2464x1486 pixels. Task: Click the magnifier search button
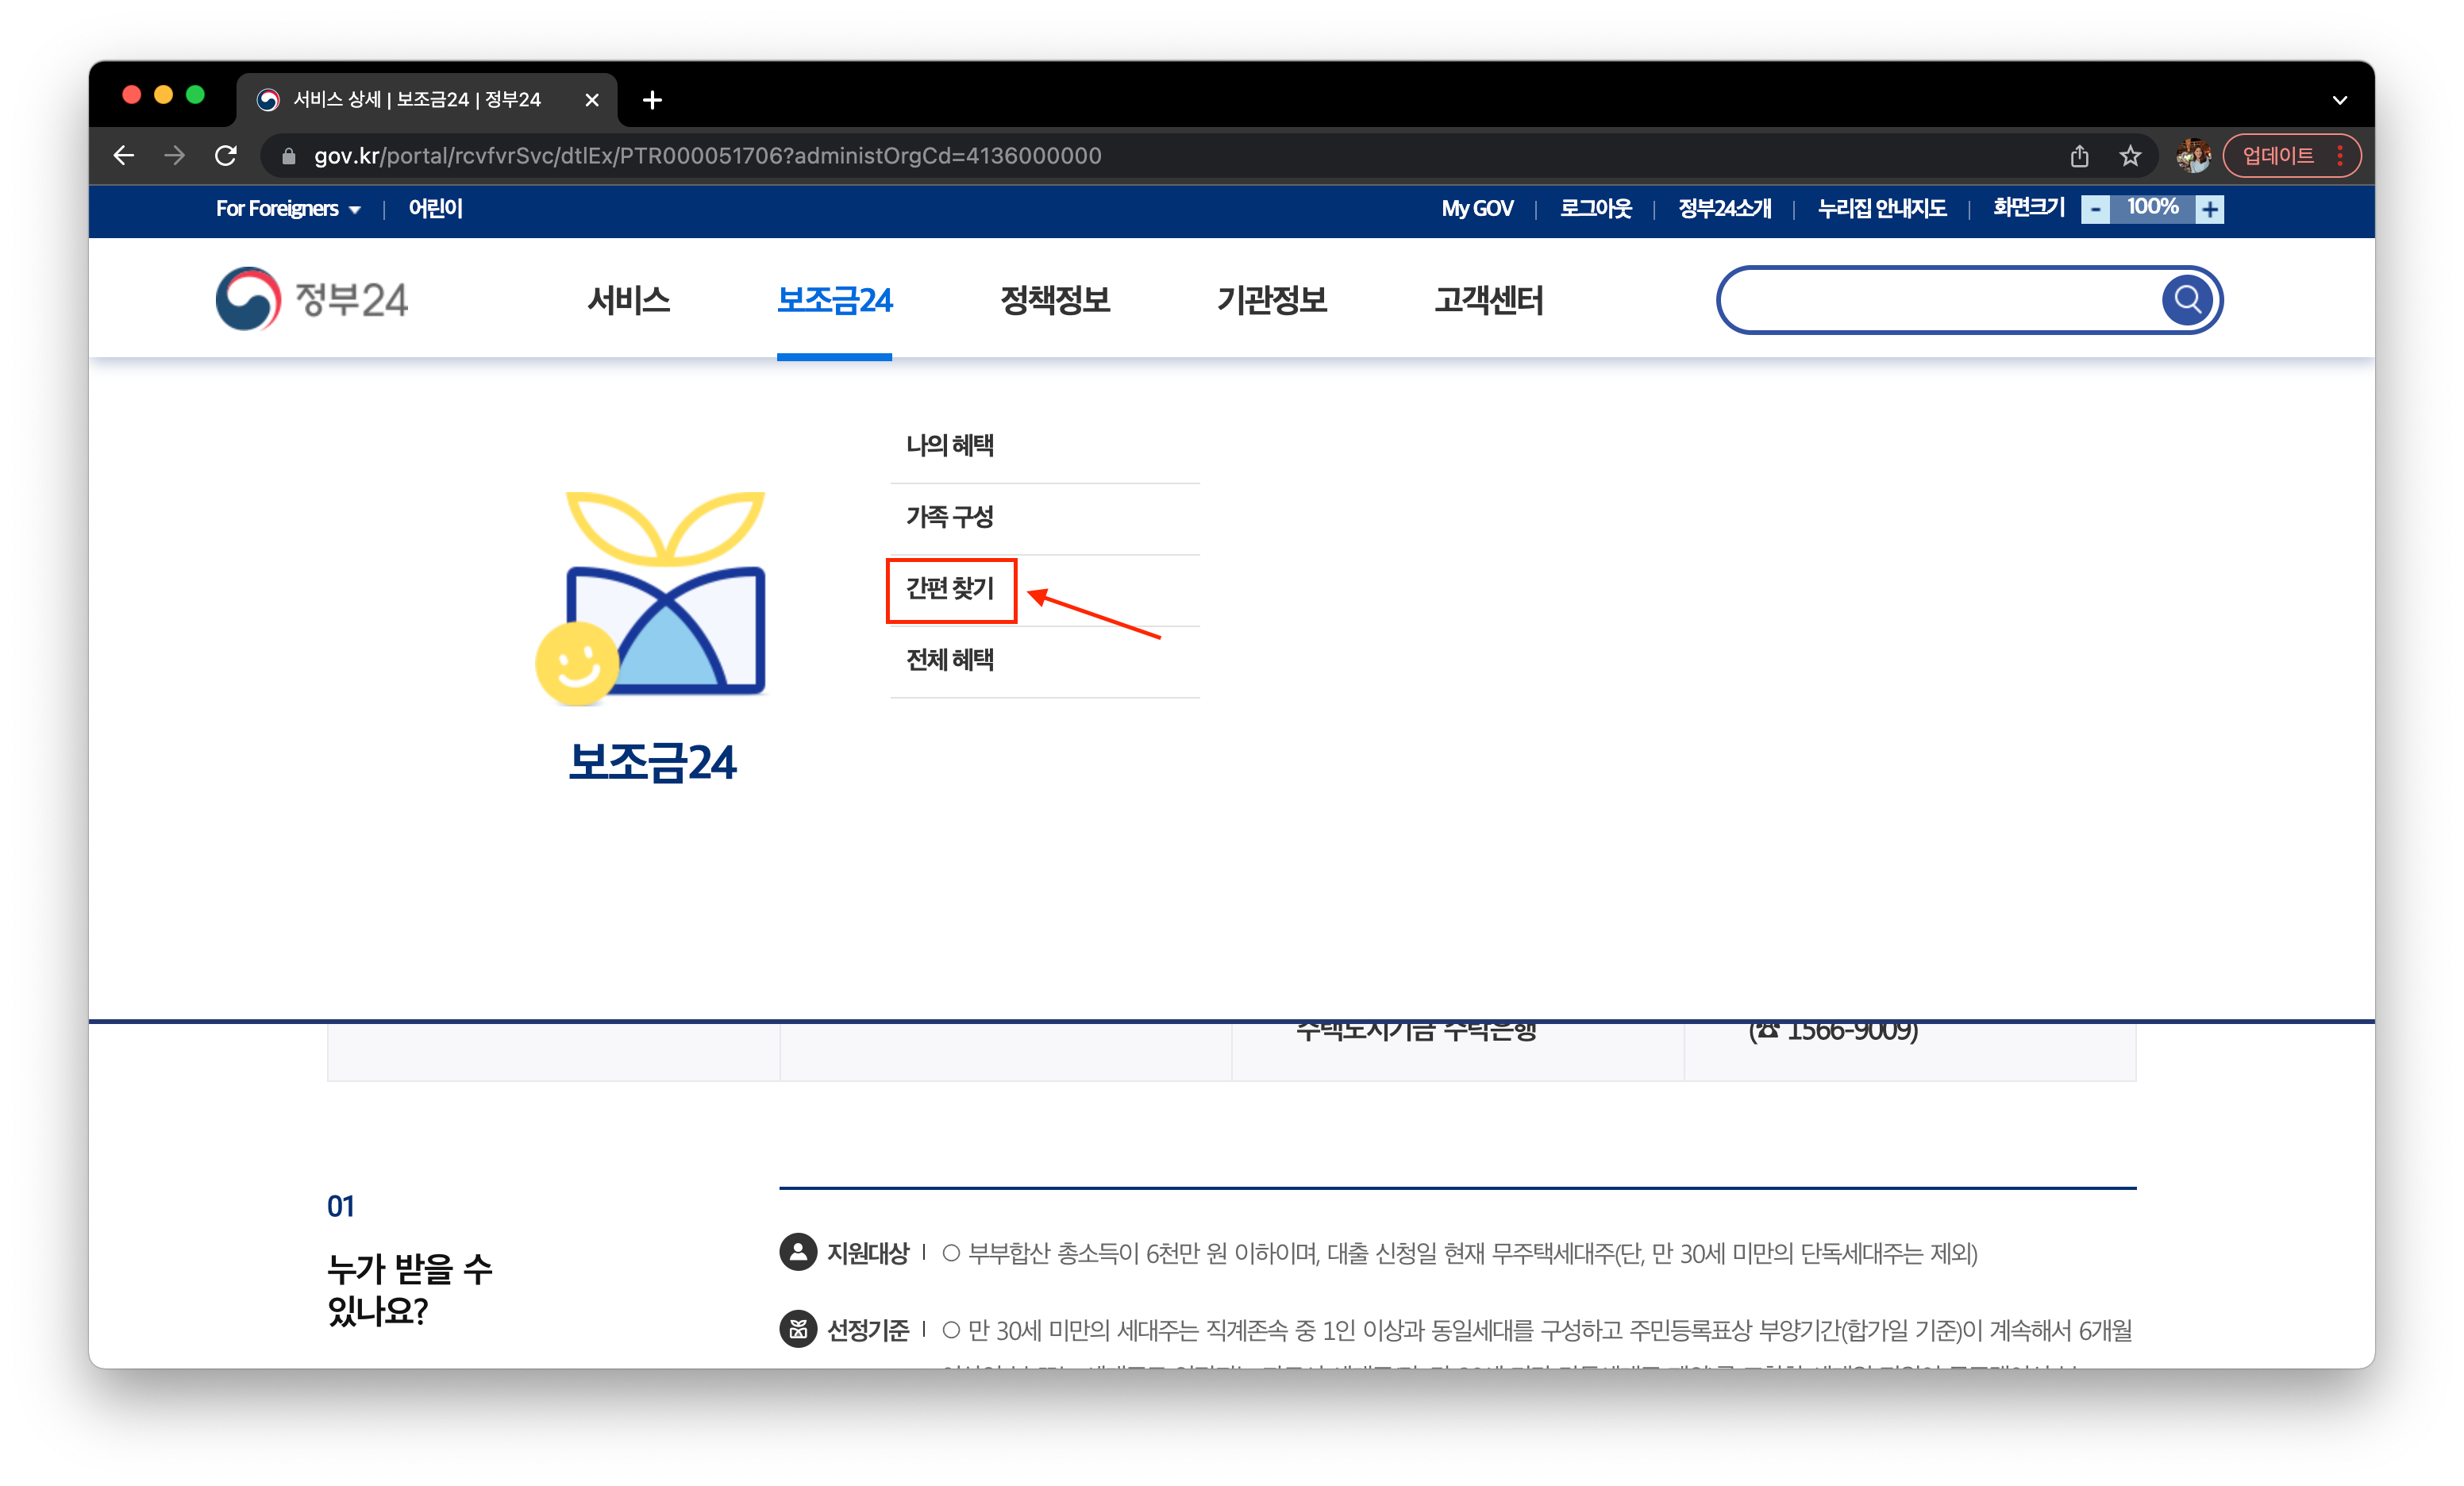coord(2187,300)
